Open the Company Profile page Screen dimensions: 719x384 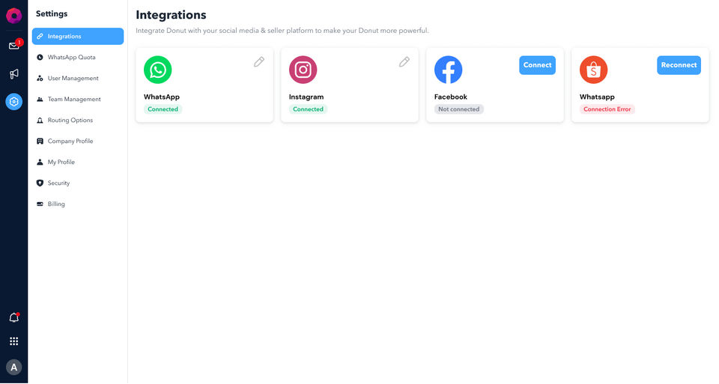(70, 141)
